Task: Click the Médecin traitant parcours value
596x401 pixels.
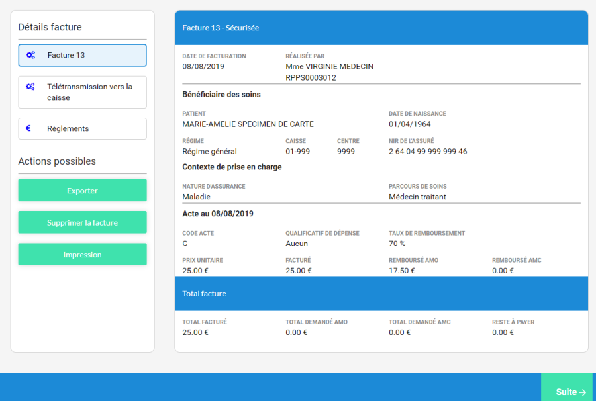Action: pos(417,197)
